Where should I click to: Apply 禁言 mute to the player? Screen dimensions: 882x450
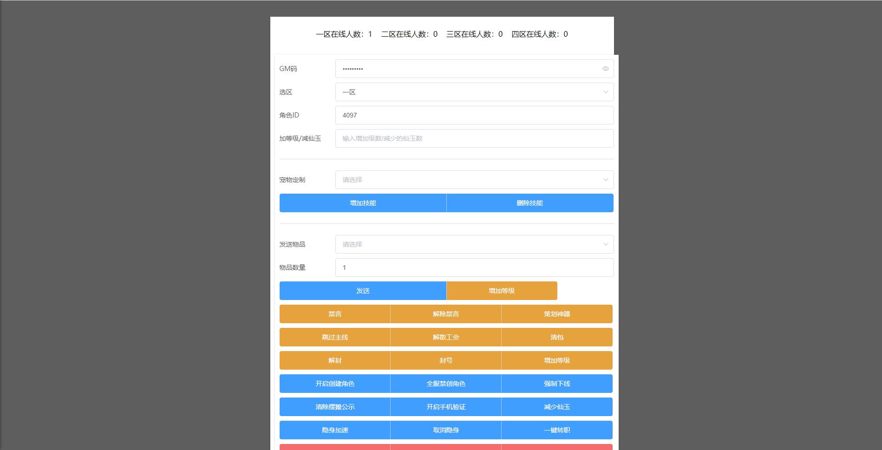point(334,313)
